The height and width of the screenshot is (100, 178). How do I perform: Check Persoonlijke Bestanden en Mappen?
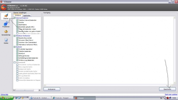17,80
